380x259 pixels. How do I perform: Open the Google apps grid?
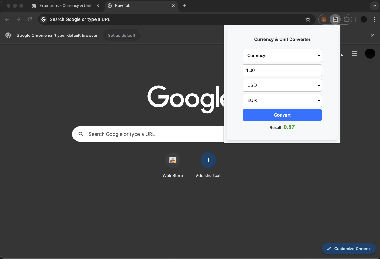click(355, 54)
